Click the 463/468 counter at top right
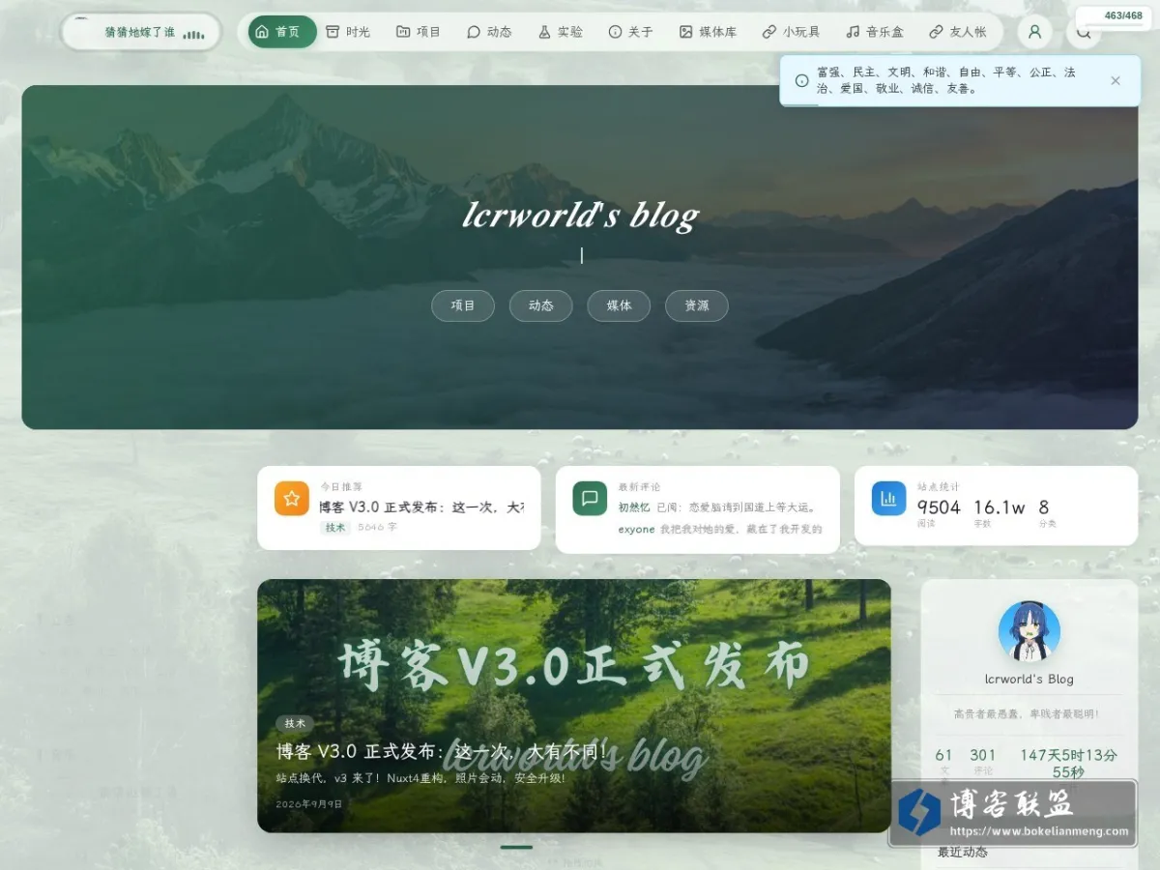 (1122, 15)
